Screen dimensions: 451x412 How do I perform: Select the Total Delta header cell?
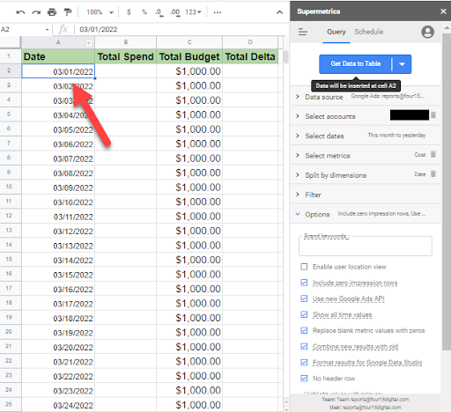[x=250, y=56]
